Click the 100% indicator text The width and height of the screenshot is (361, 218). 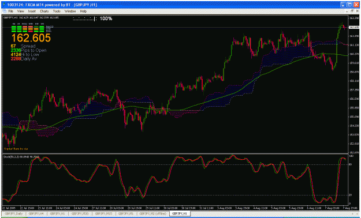pyautogui.click(x=106, y=18)
